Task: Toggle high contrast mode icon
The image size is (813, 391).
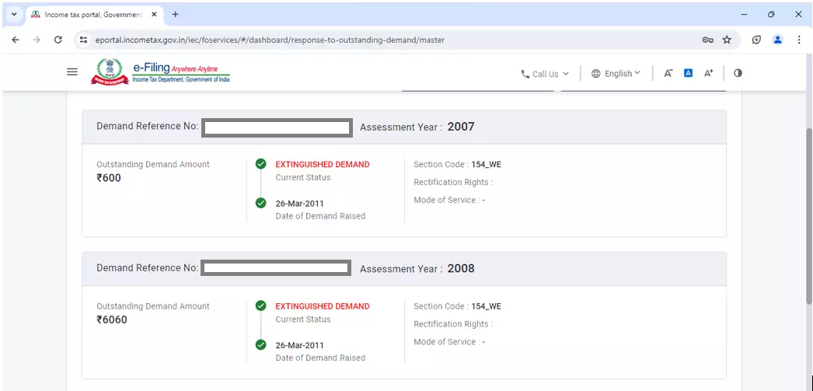Action: point(738,73)
